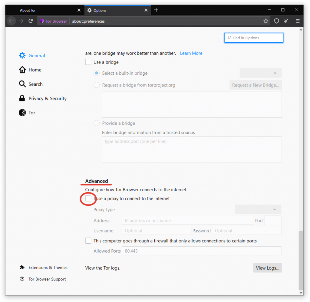Click the Extensions & Themes puzzle icon
310x302 pixels.
(22, 268)
